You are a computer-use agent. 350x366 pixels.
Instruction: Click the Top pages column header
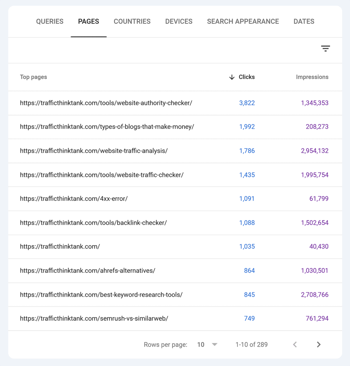tap(33, 77)
